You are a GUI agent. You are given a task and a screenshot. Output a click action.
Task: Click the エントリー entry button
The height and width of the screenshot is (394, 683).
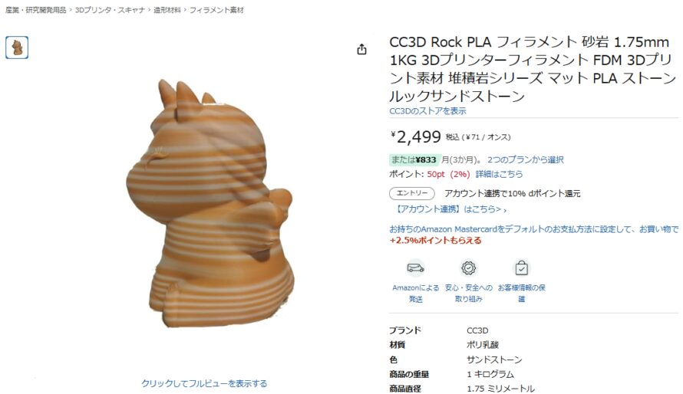tap(411, 193)
